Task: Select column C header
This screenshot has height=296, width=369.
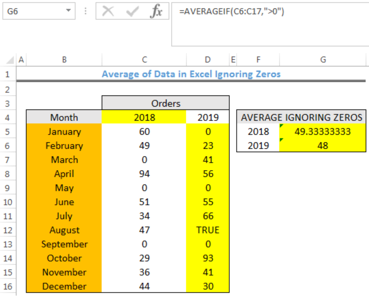Action: 144,60
